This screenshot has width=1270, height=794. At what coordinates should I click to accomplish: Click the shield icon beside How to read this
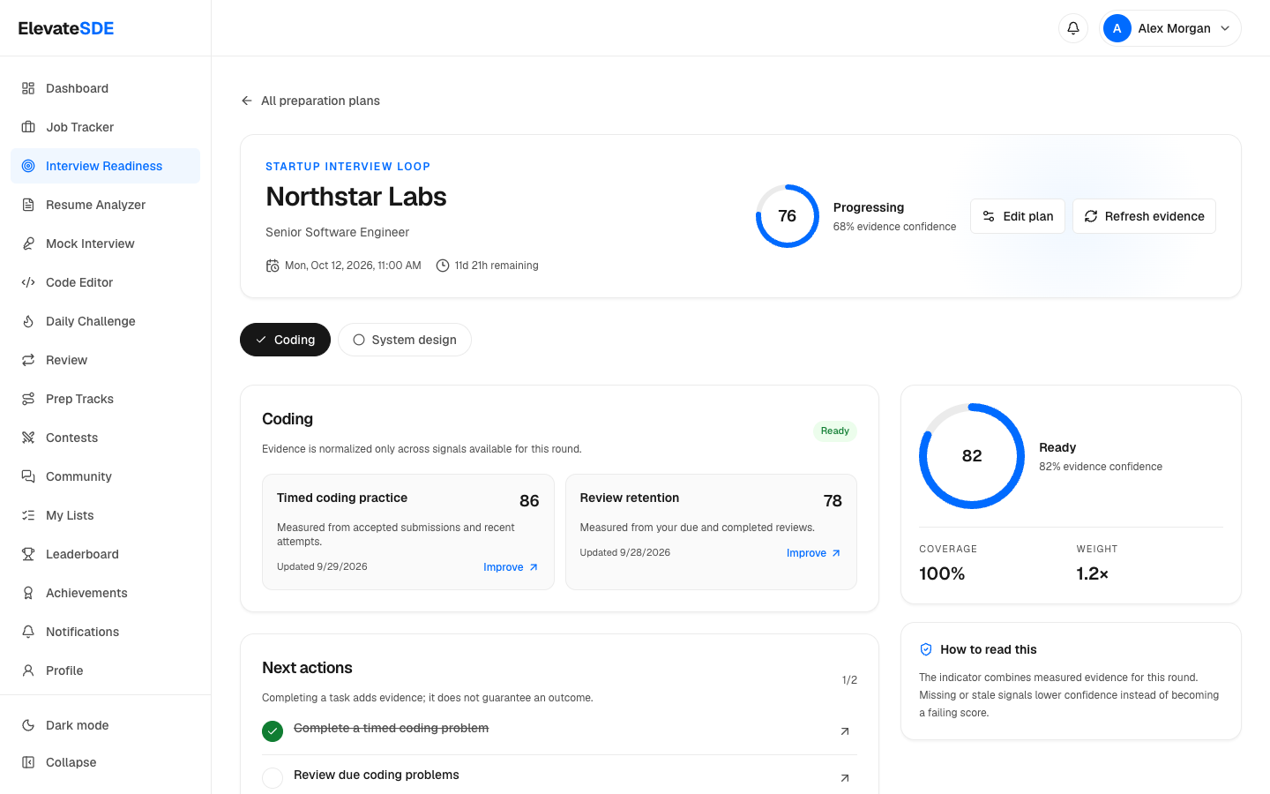click(926, 649)
